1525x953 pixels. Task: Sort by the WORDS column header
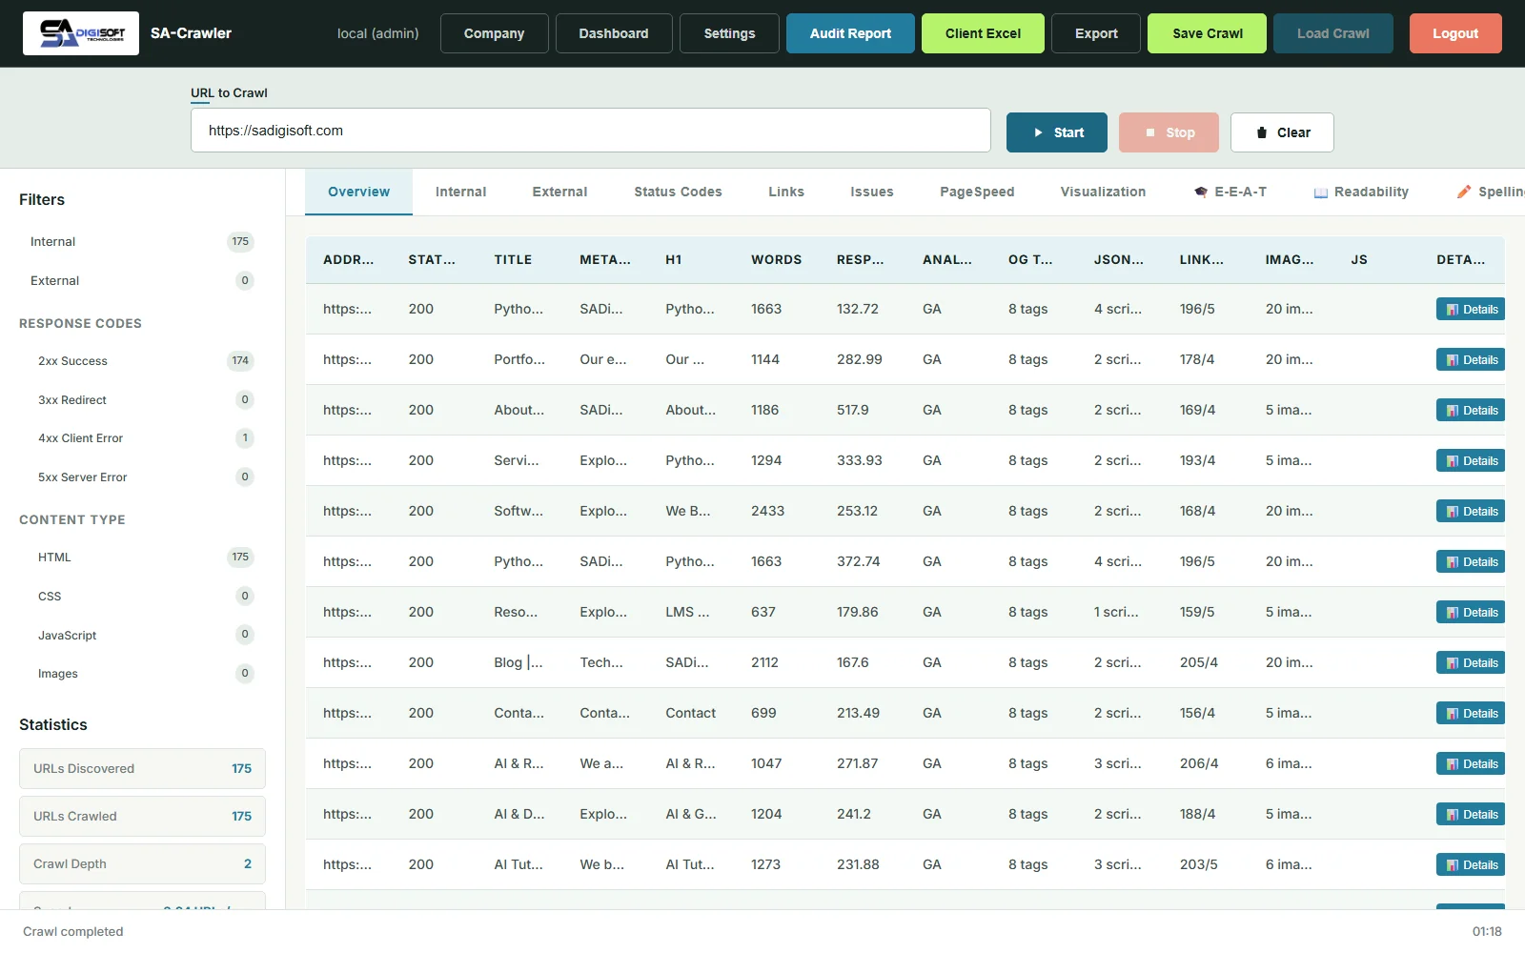[x=776, y=259]
